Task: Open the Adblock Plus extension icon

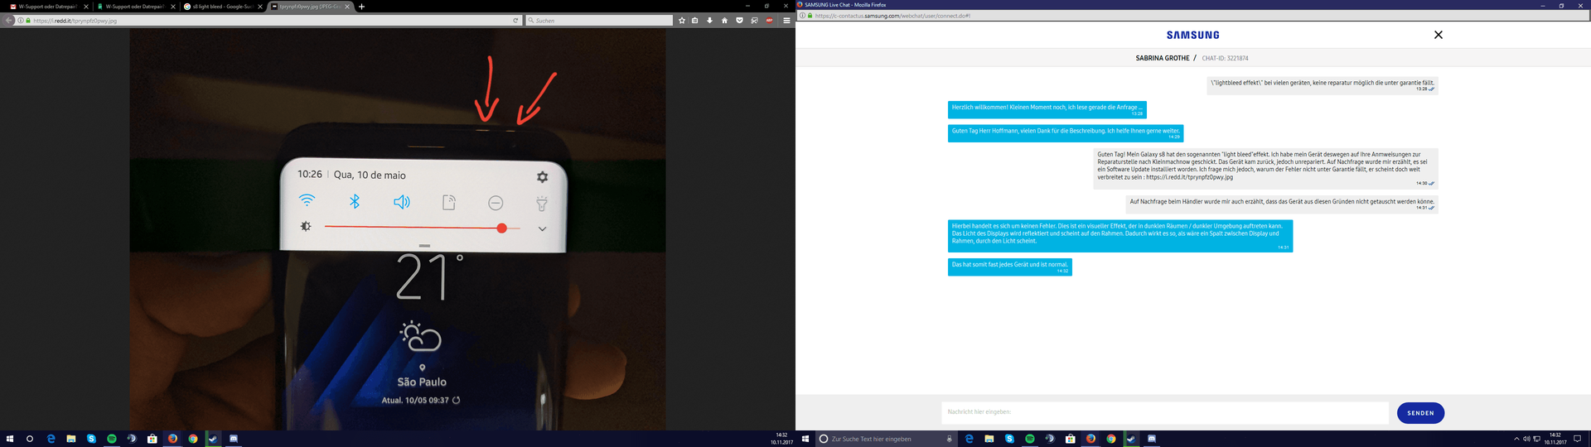Action: pyautogui.click(x=769, y=21)
